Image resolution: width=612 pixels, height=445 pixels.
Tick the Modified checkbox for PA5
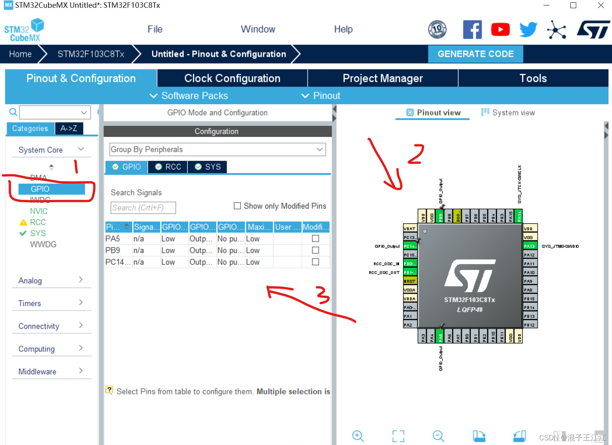coord(316,238)
